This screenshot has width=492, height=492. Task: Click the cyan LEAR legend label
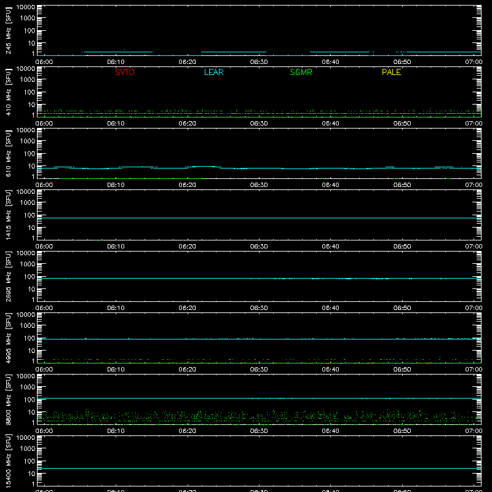click(213, 72)
